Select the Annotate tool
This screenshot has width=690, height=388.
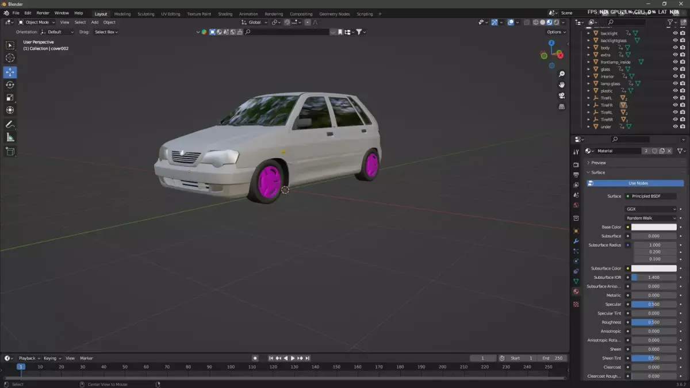click(x=10, y=125)
